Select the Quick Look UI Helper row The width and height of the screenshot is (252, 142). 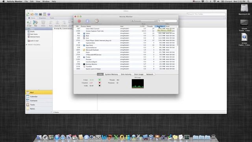coord(125,69)
